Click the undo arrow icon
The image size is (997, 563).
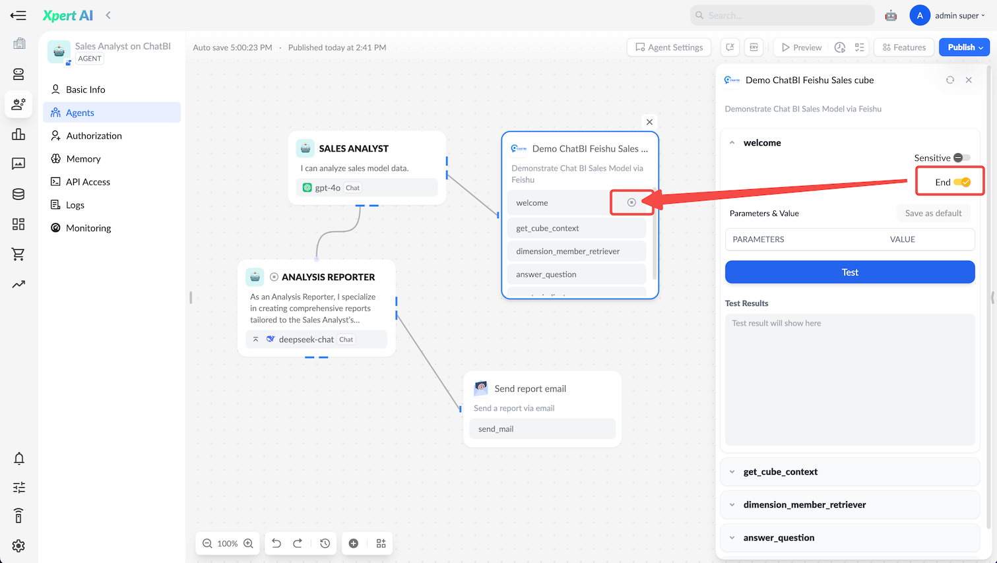276,543
